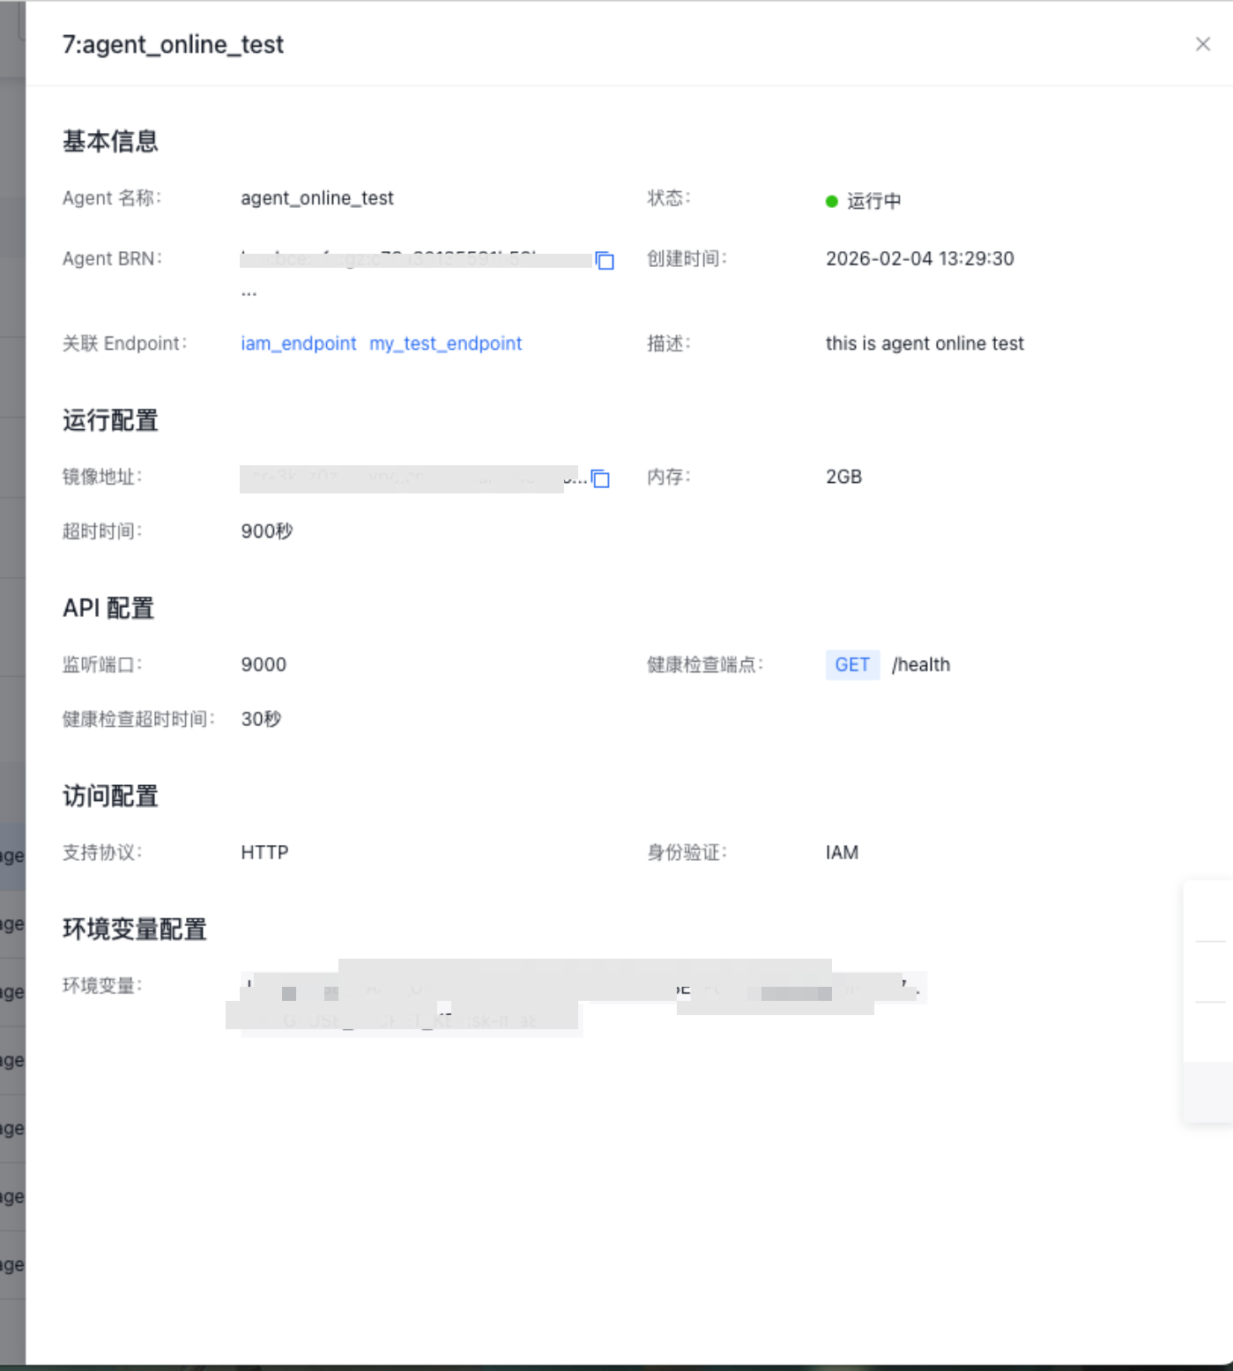
Task: Click the 健康检查超时时间 value 30秒
Action: (x=261, y=720)
